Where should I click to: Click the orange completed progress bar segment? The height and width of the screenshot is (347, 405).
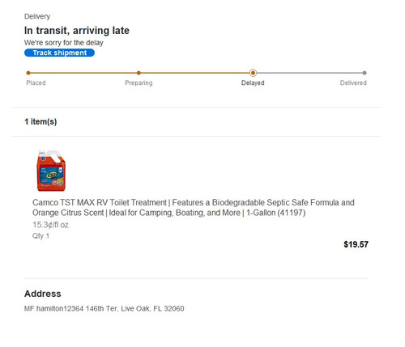[140, 73]
